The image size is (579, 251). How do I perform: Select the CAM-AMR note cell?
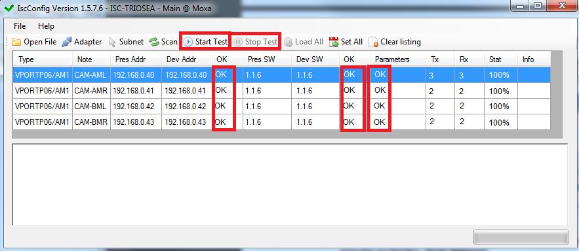pyautogui.click(x=91, y=91)
